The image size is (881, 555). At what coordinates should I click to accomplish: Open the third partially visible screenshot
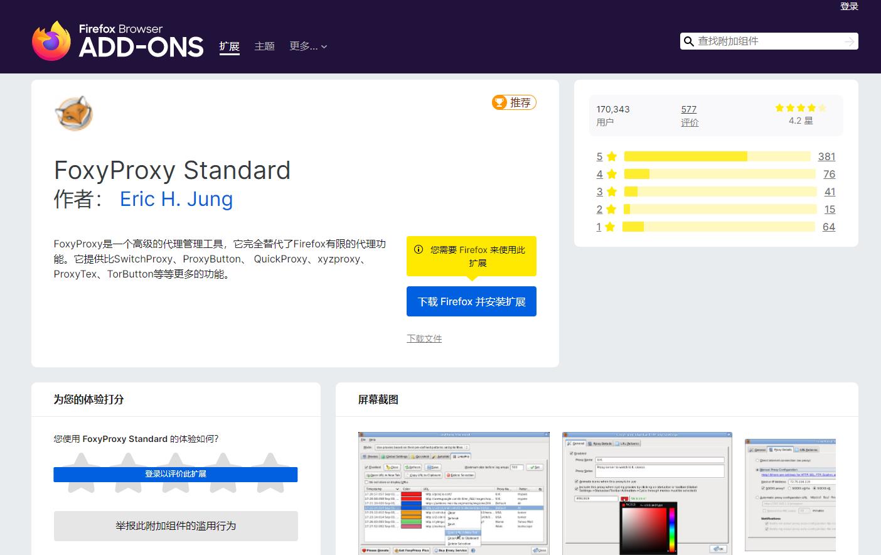[790, 495]
